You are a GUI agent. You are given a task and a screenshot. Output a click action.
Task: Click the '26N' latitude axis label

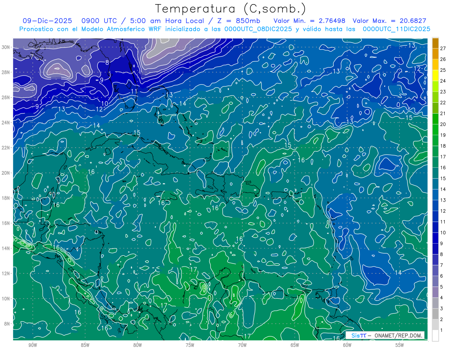pyautogui.click(x=5, y=97)
